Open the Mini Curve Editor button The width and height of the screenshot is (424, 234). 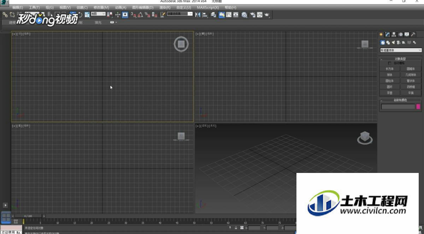tap(16, 222)
